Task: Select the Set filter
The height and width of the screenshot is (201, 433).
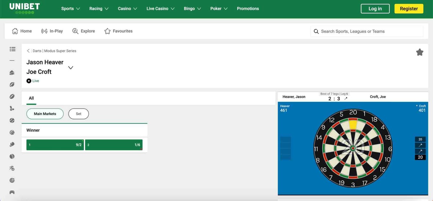Action: pyautogui.click(x=79, y=114)
